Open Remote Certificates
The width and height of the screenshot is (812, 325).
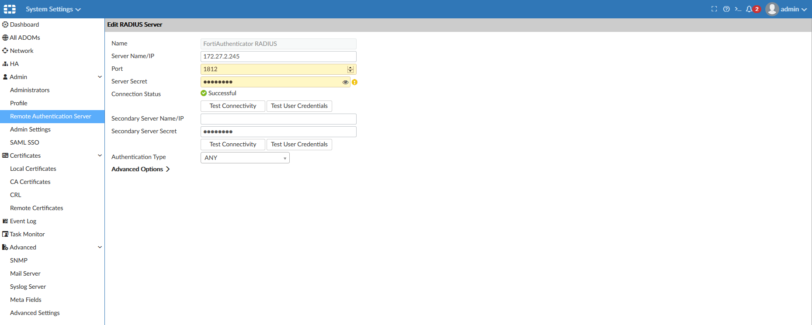[37, 208]
